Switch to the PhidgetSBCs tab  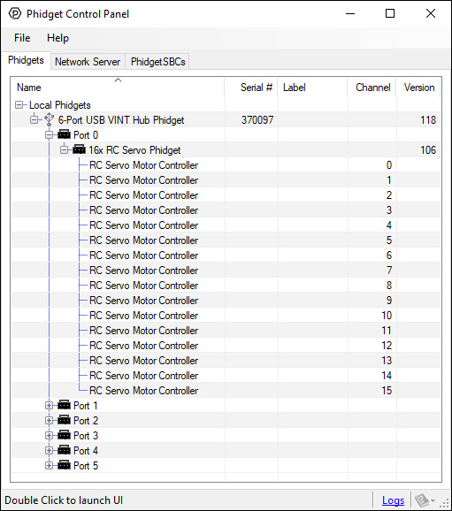(x=157, y=62)
